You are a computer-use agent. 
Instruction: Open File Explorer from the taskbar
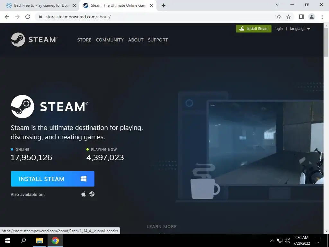(x=39, y=241)
